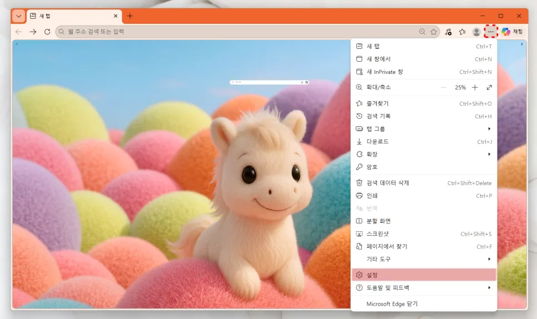Open the tab actions dropdown in title bar
Screen dimensions: 537x319
18,16
